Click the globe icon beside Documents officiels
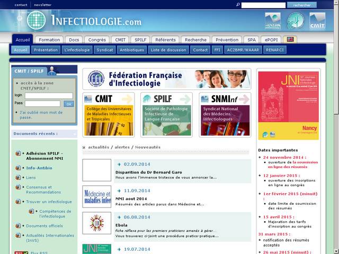The width and height of the screenshot is (339, 254). 18,226
